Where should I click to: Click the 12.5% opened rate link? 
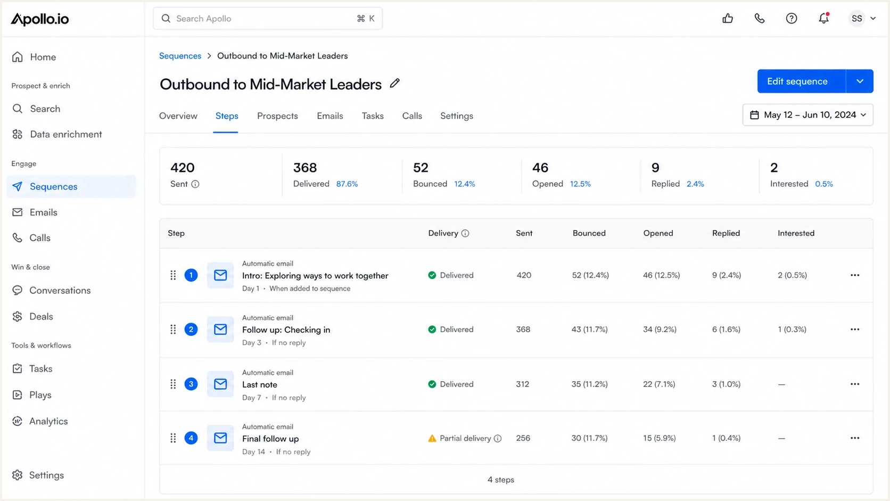(x=580, y=184)
